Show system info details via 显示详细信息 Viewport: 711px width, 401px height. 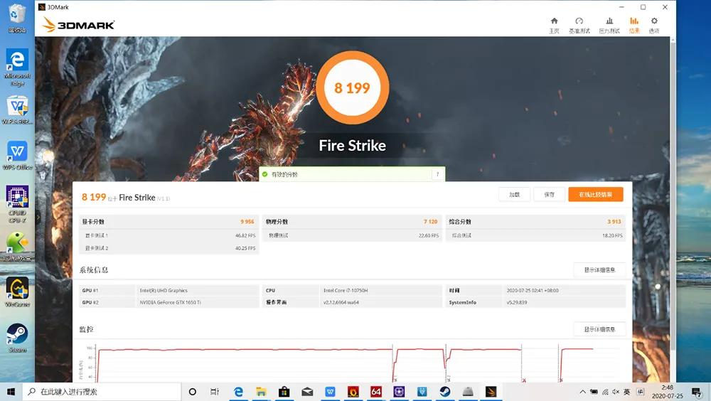[x=599, y=270]
